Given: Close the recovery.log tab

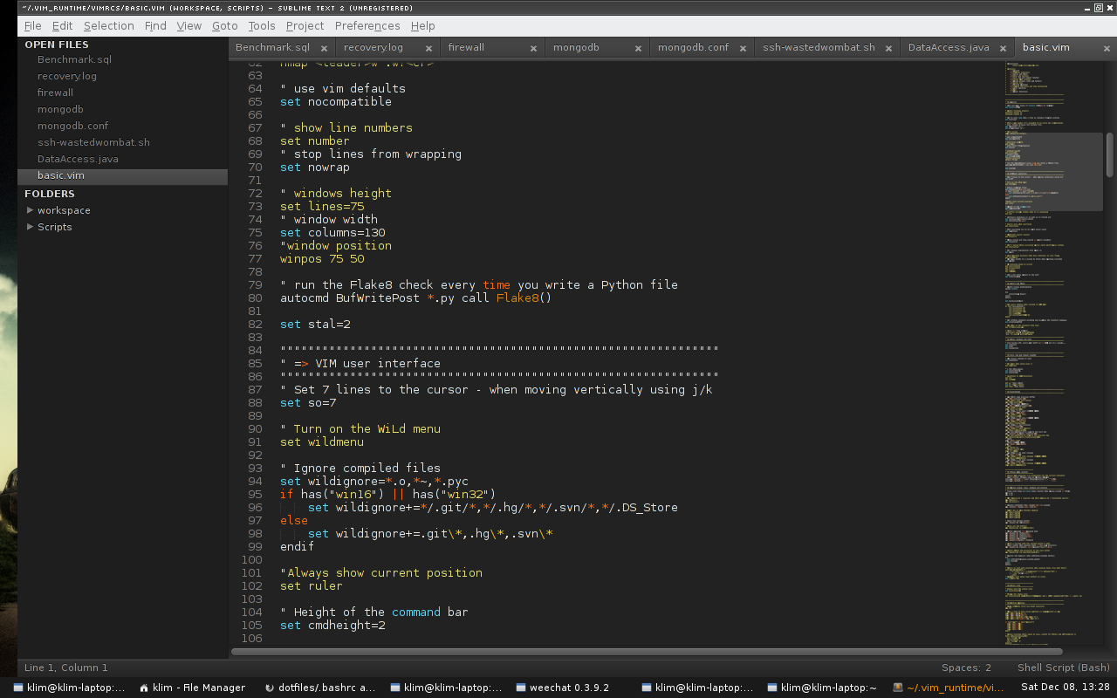Looking at the screenshot, I should (x=428, y=48).
